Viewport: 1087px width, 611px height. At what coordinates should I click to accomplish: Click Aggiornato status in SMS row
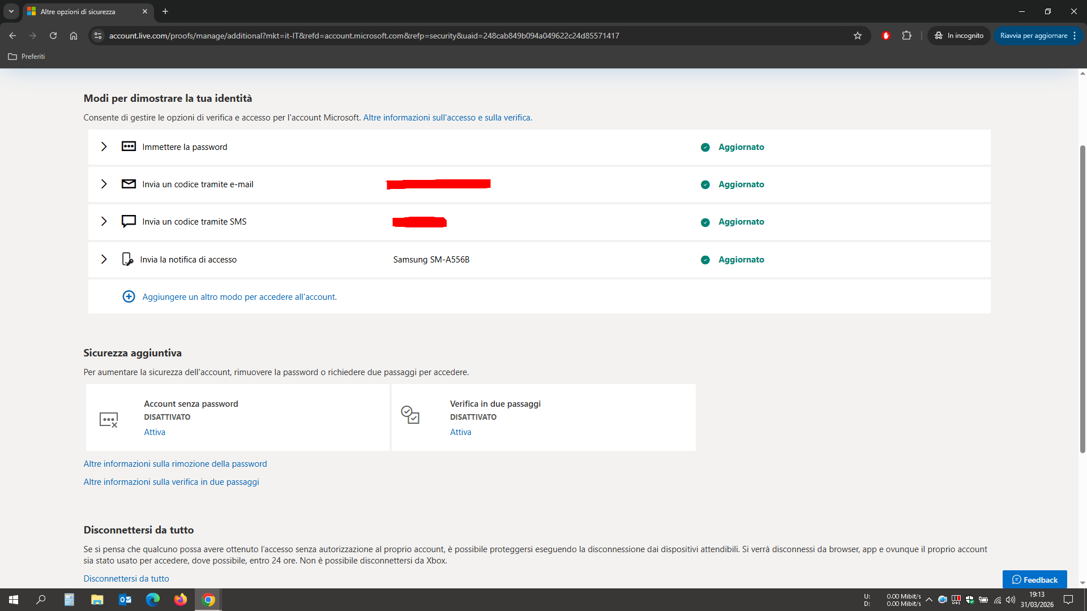tap(741, 222)
